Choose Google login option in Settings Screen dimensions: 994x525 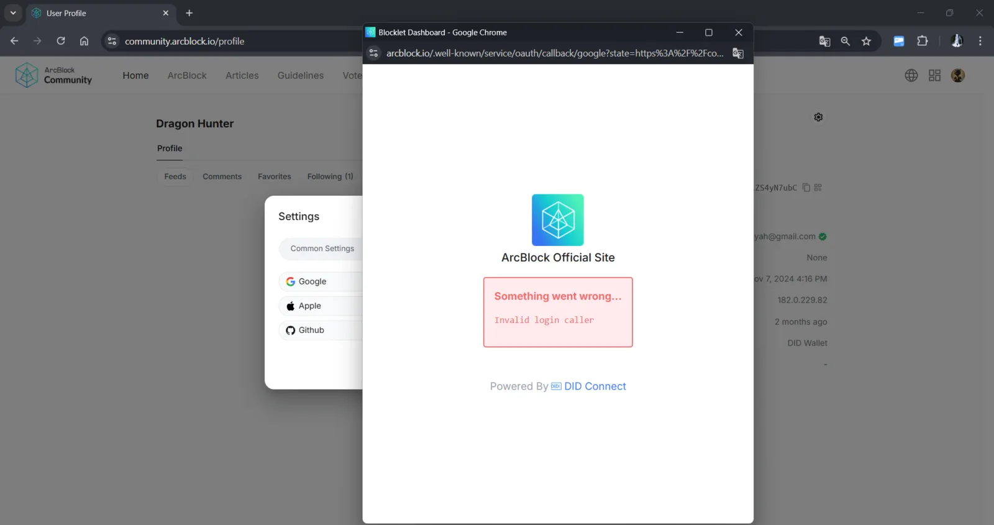click(321, 281)
